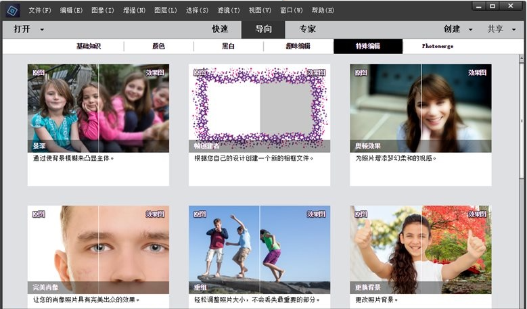Image resolution: width=527 pixels, height=309 pixels.
Task: Open the 增强(N) menu
Action: (x=134, y=10)
